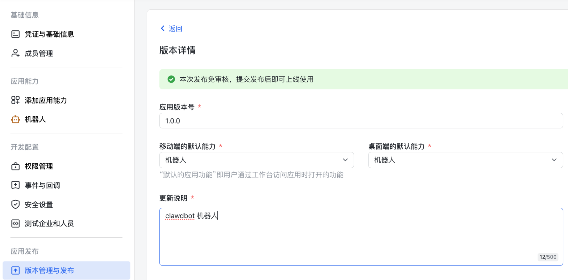
Task: Click the member management person icon
Action: [x=15, y=53]
